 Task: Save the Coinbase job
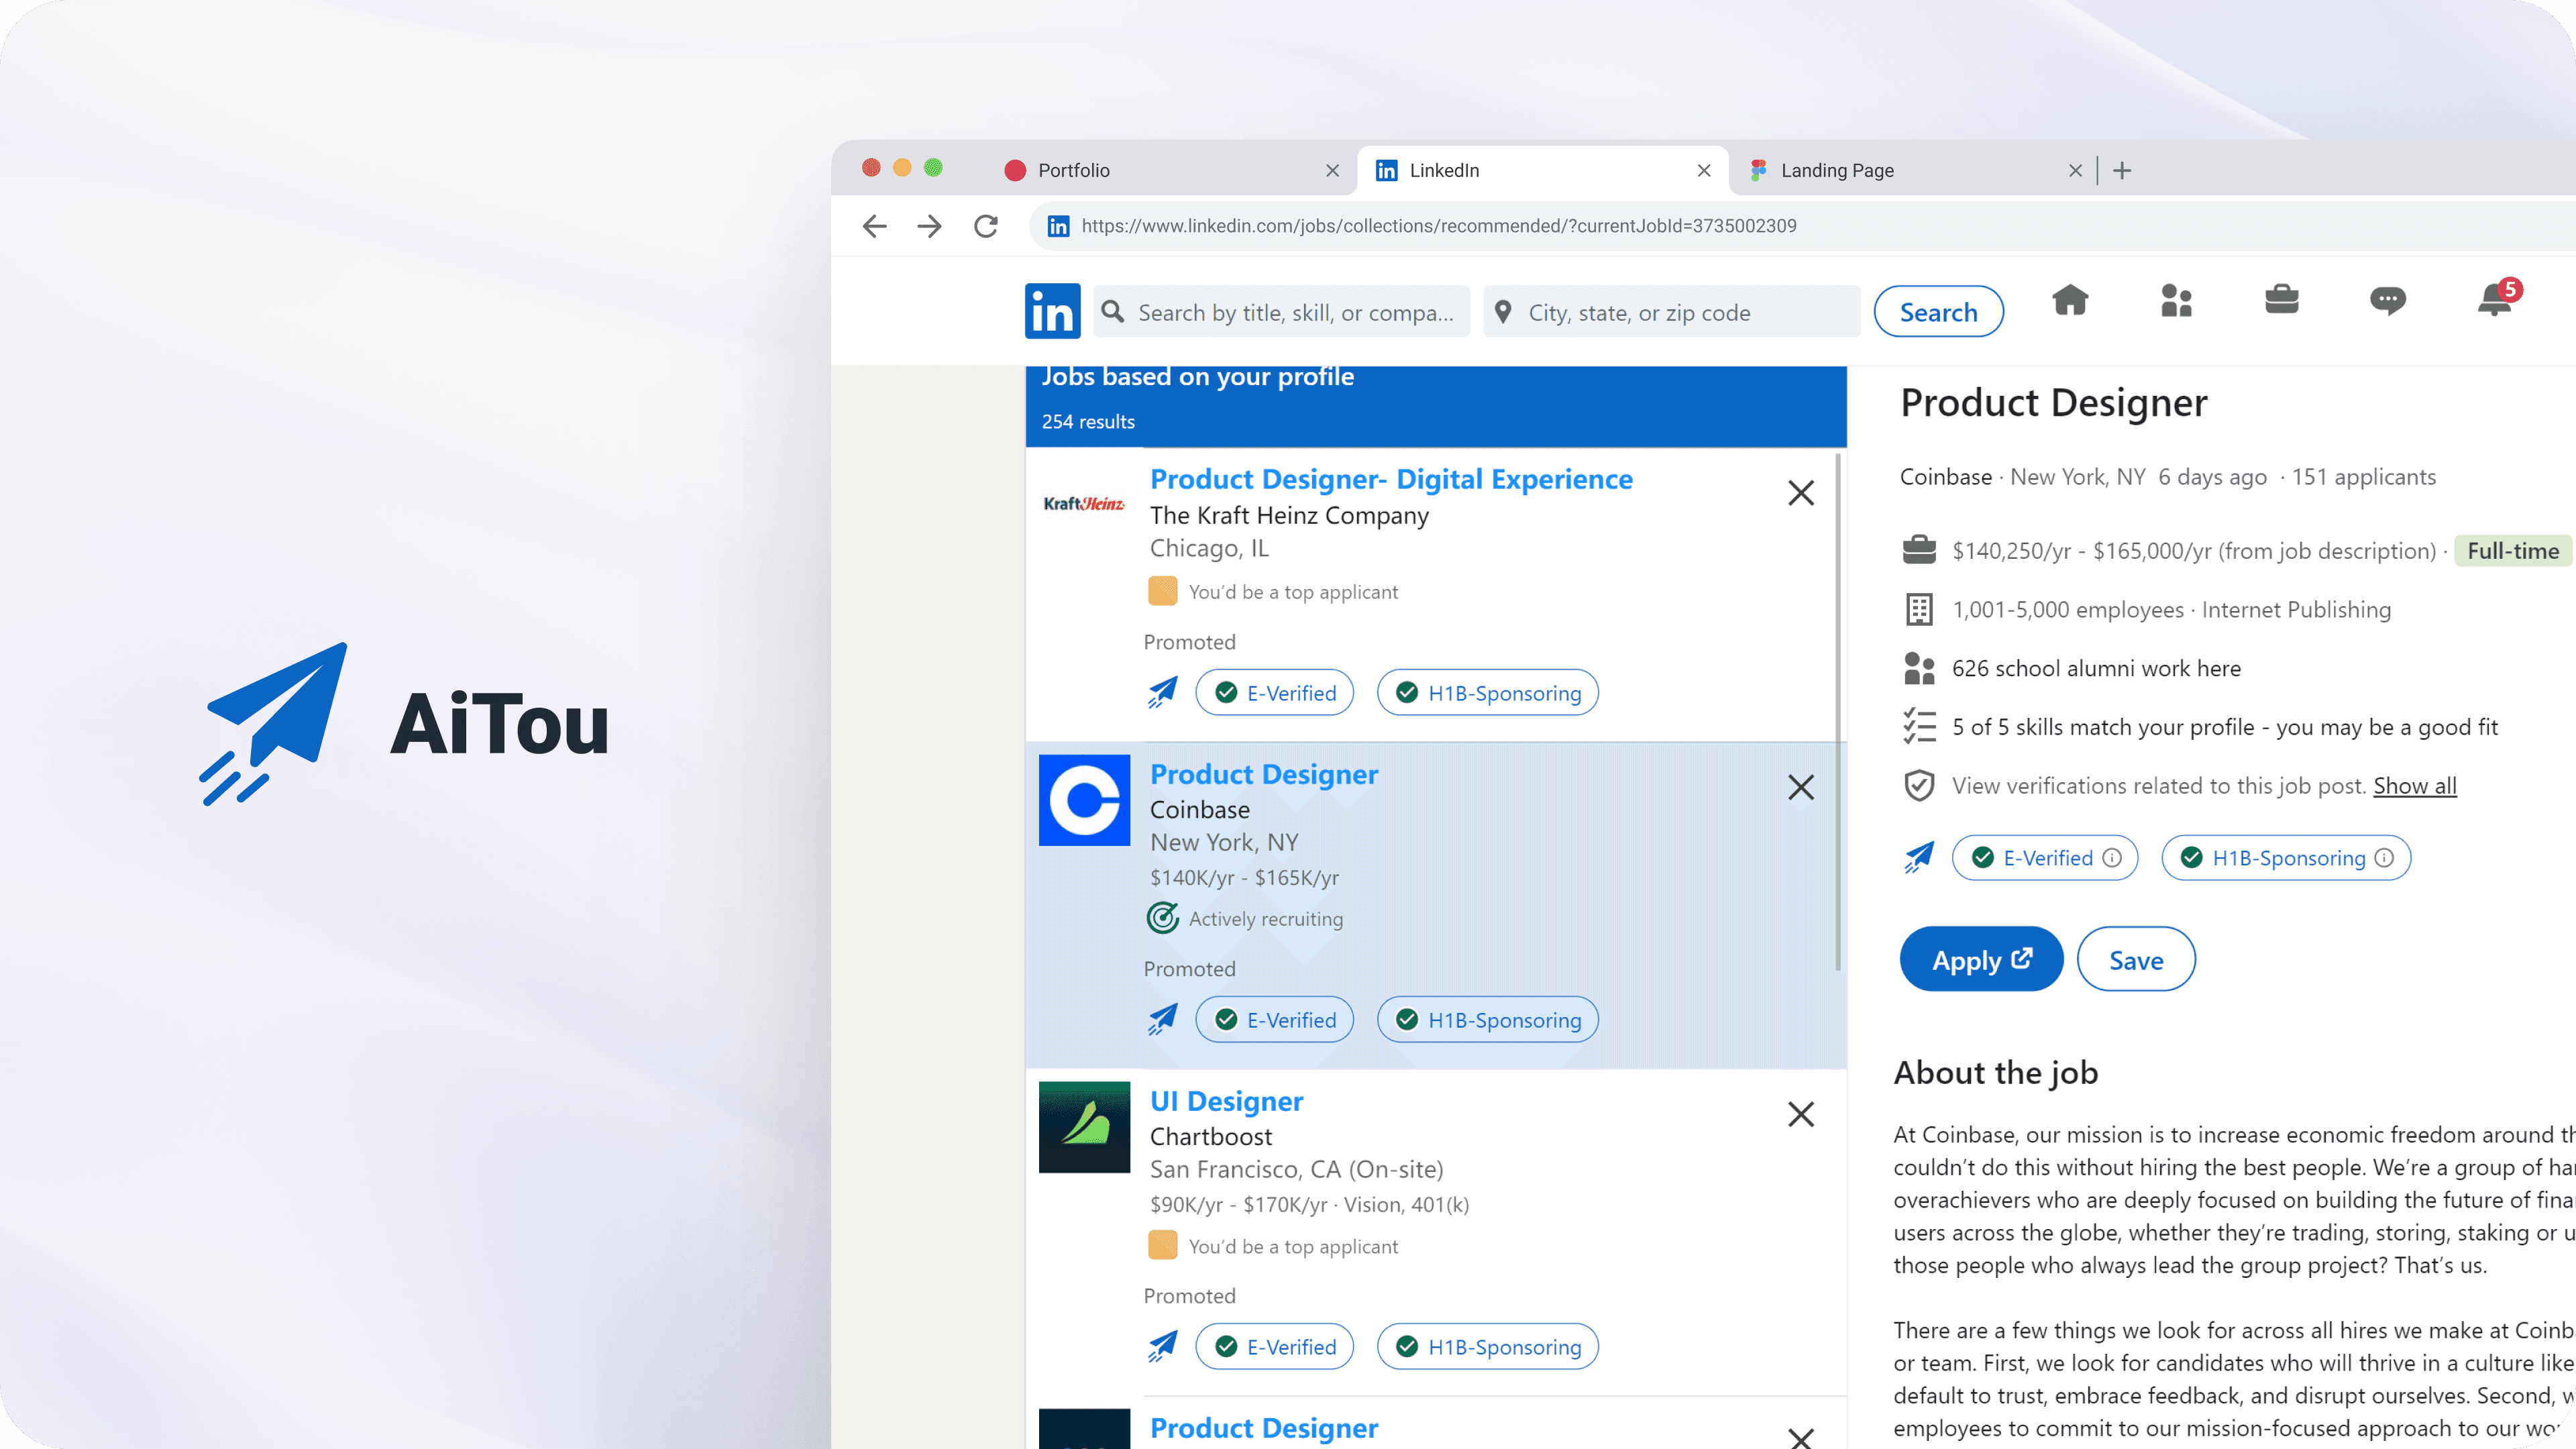2136,960
